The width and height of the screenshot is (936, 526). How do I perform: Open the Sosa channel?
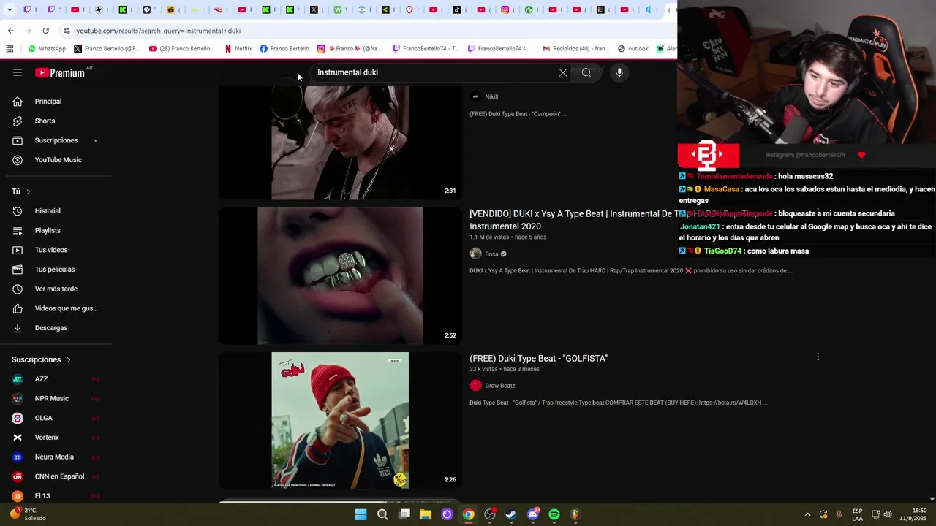491,254
